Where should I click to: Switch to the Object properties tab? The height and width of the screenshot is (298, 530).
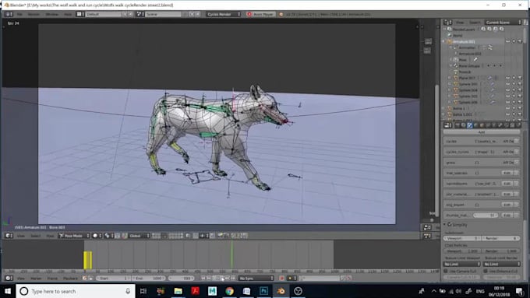tap(482, 125)
